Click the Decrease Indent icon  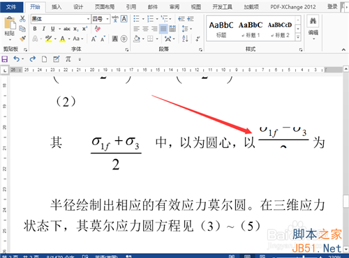[x=181, y=19]
